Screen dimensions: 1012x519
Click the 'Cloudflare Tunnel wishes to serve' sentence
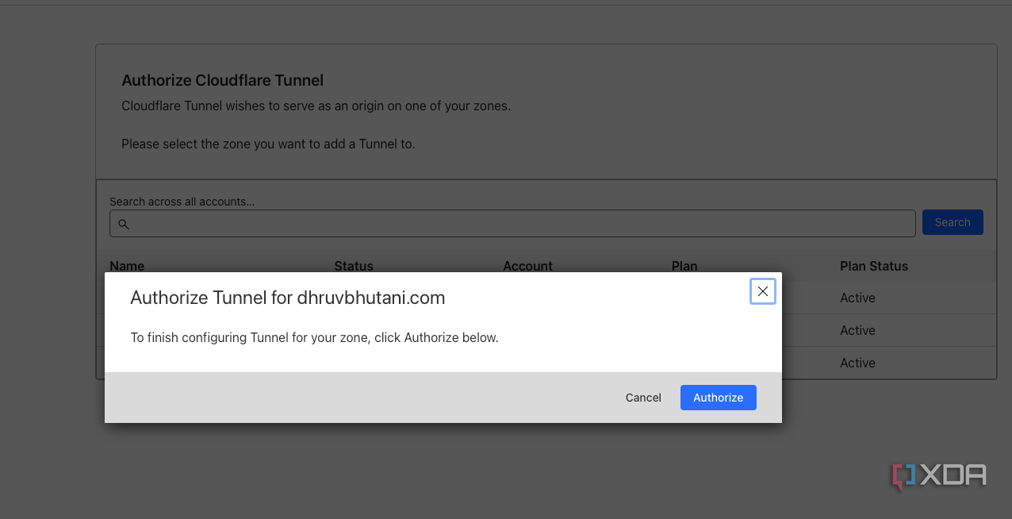316,106
